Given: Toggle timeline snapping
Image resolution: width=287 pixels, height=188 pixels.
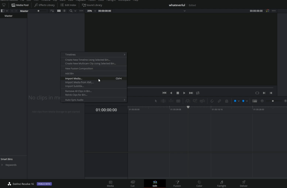Looking at the screenshot, I should 212,101.
